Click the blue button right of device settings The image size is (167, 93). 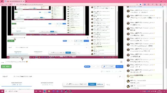(x=120, y=67)
